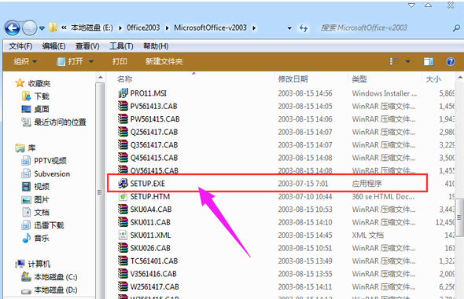Image resolution: width=464 pixels, height=299 pixels.
Task: Open recent locations dropdown next to Forward
Action: click(42, 28)
